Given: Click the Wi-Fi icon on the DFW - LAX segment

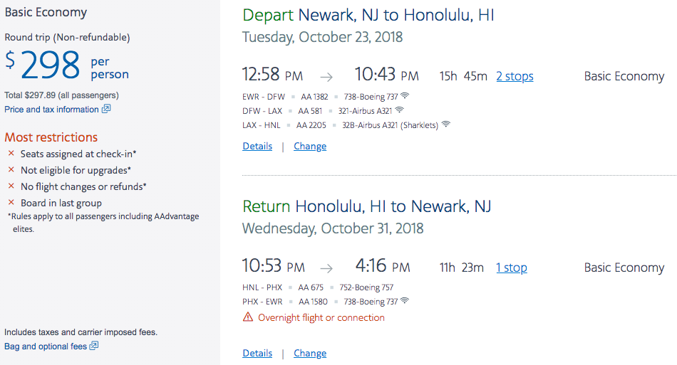Looking at the screenshot, I should 399,110.
